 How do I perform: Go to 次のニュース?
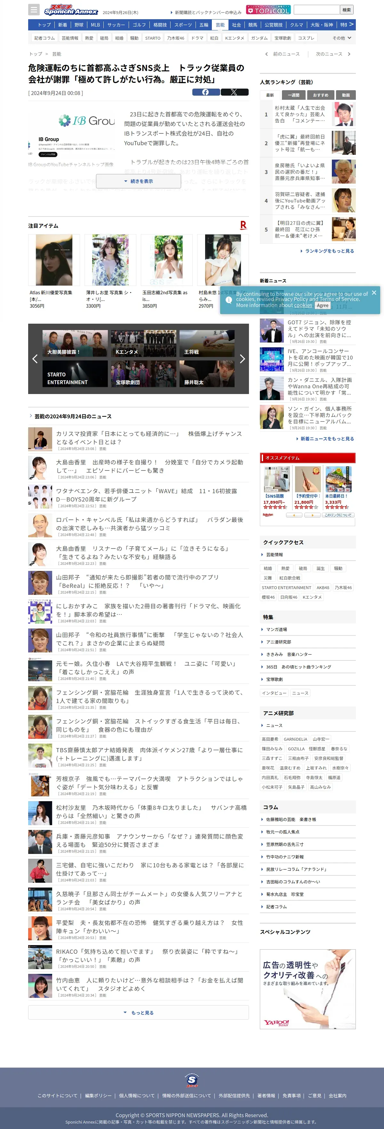tap(333, 54)
